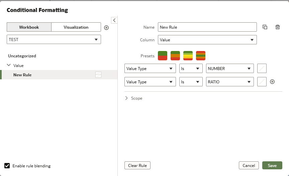Apply the green-orange-red three-color preset
289x176 pixels.
(175, 56)
